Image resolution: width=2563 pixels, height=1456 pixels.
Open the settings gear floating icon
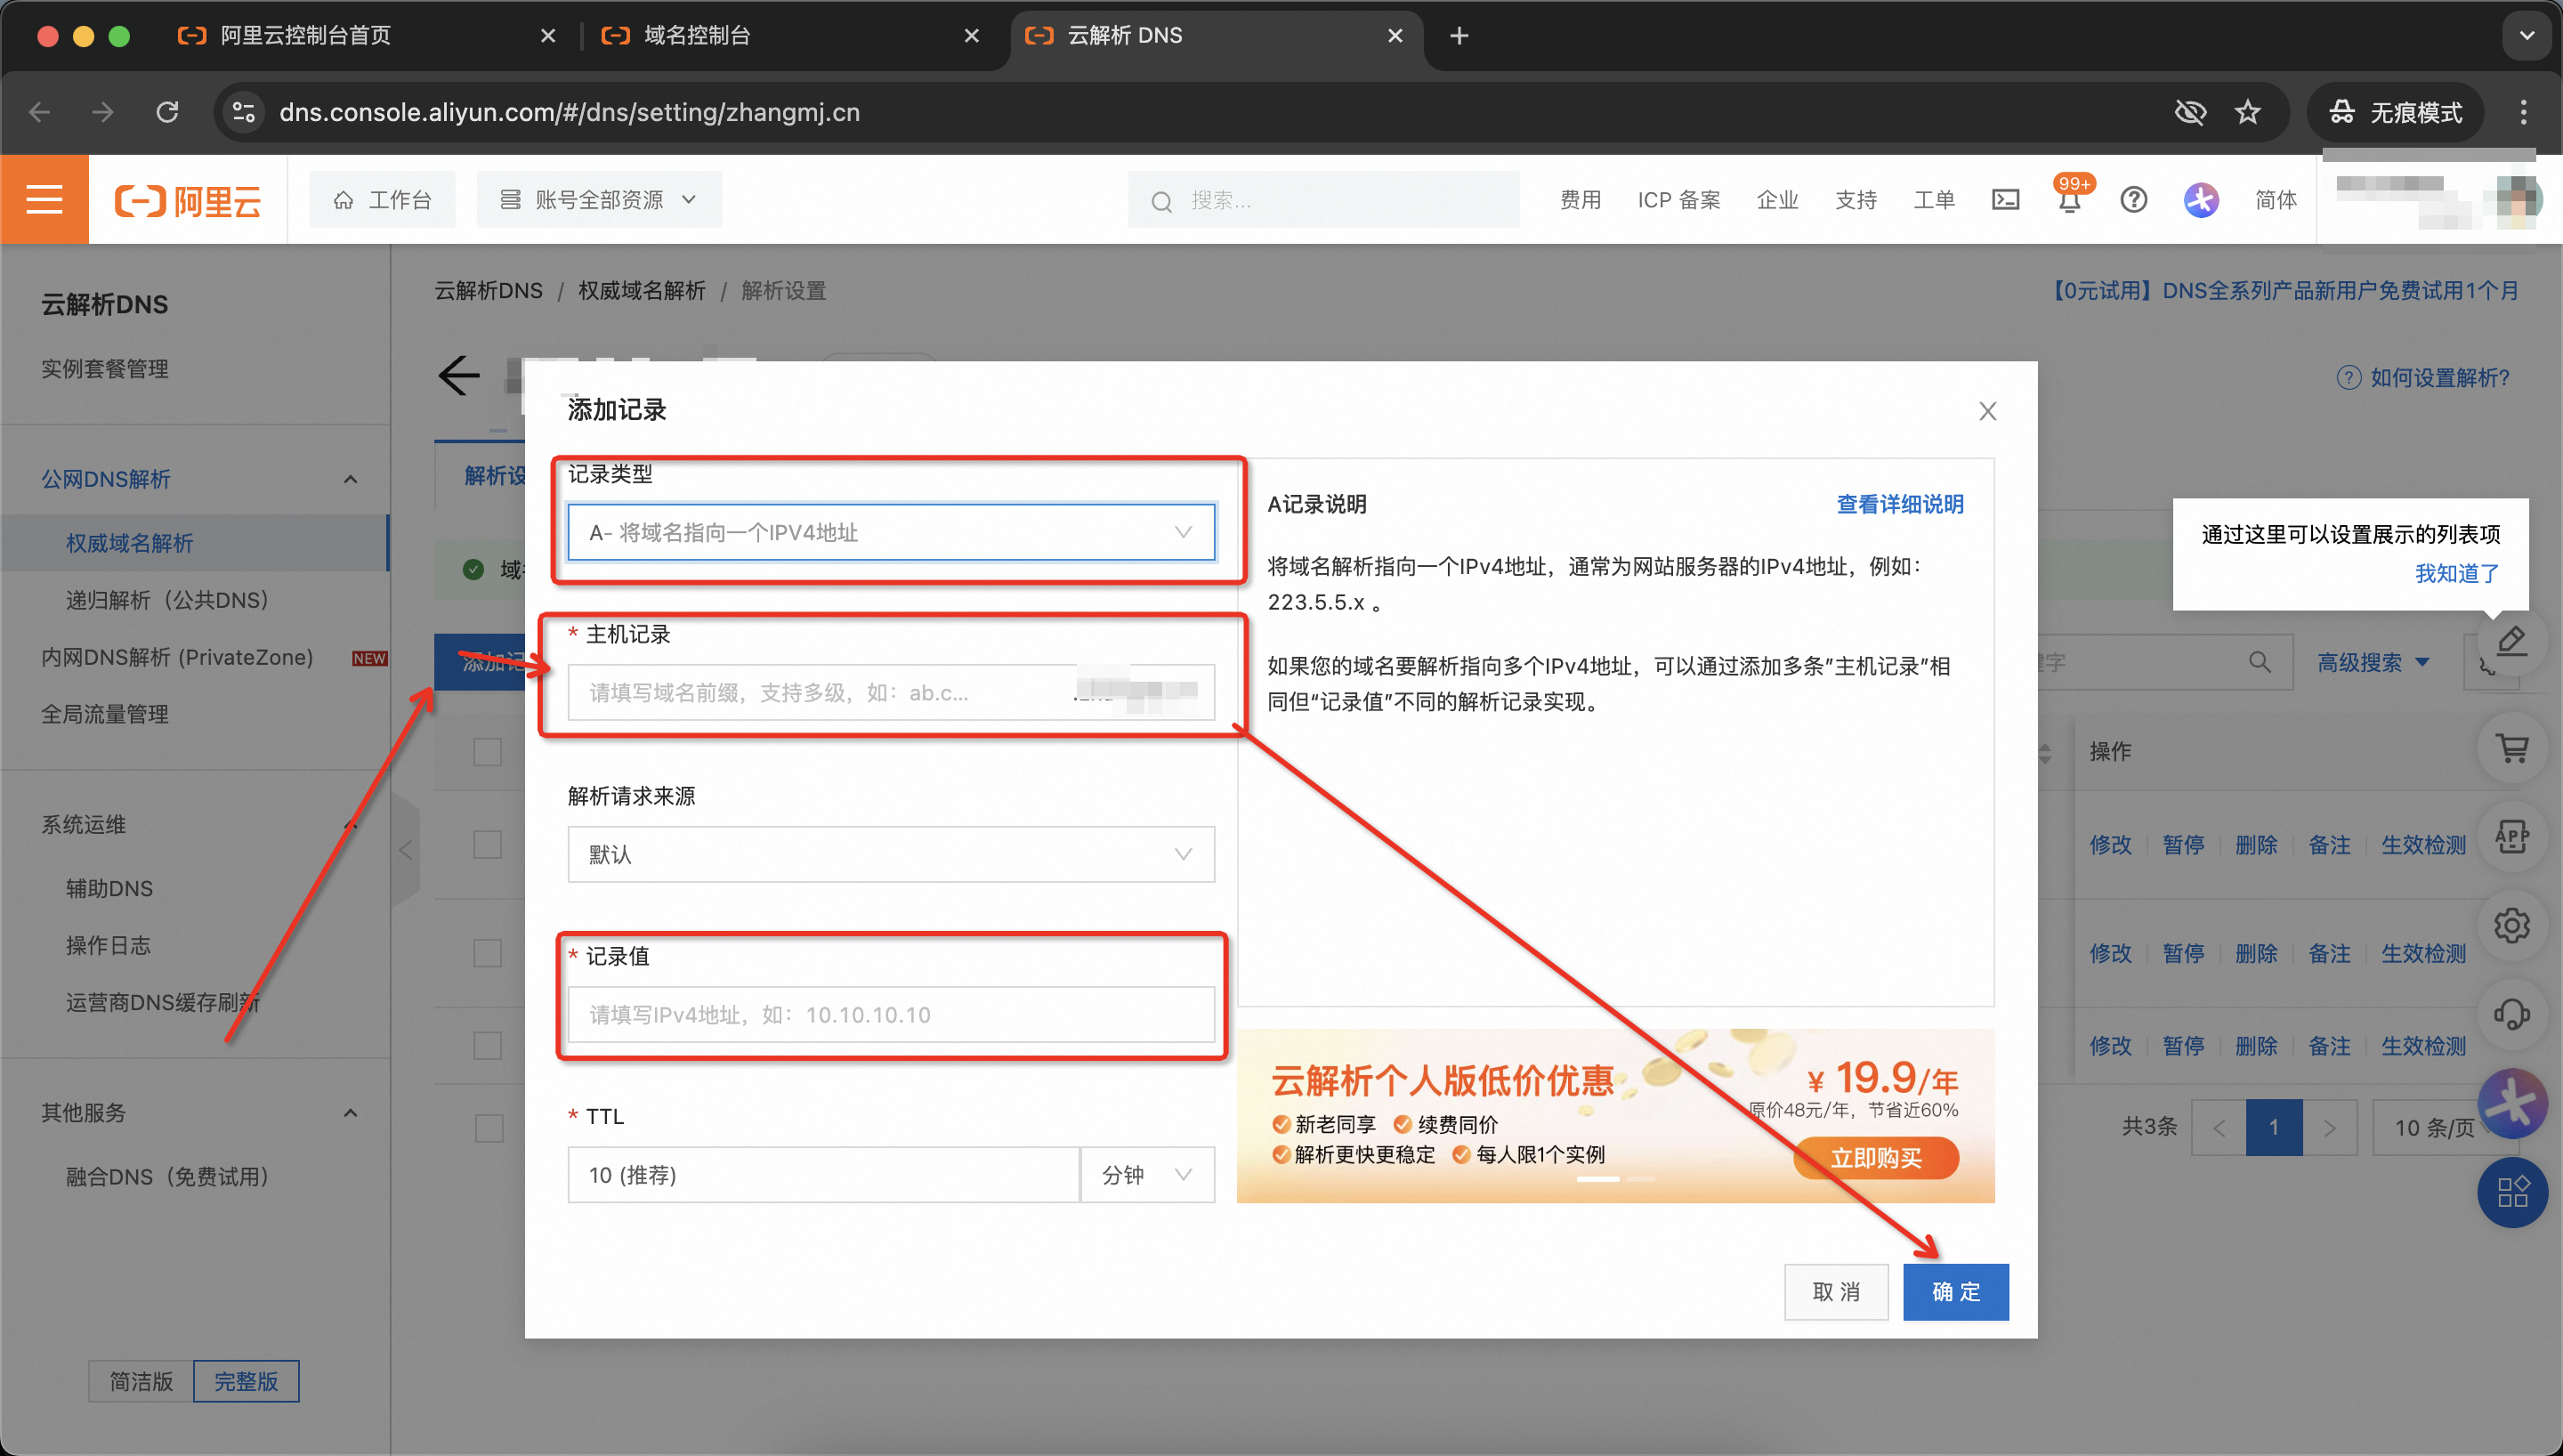click(2511, 925)
